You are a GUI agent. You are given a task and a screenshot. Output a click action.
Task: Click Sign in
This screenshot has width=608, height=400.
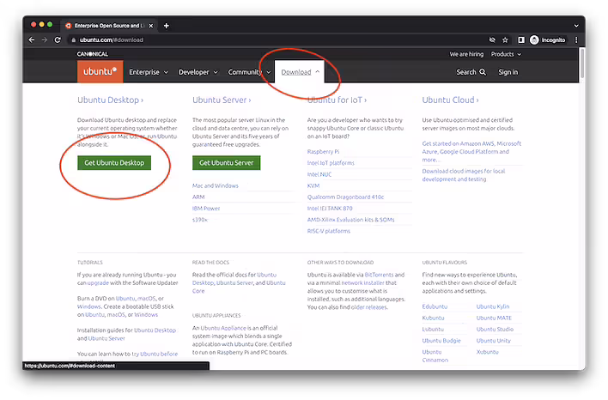(508, 72)
